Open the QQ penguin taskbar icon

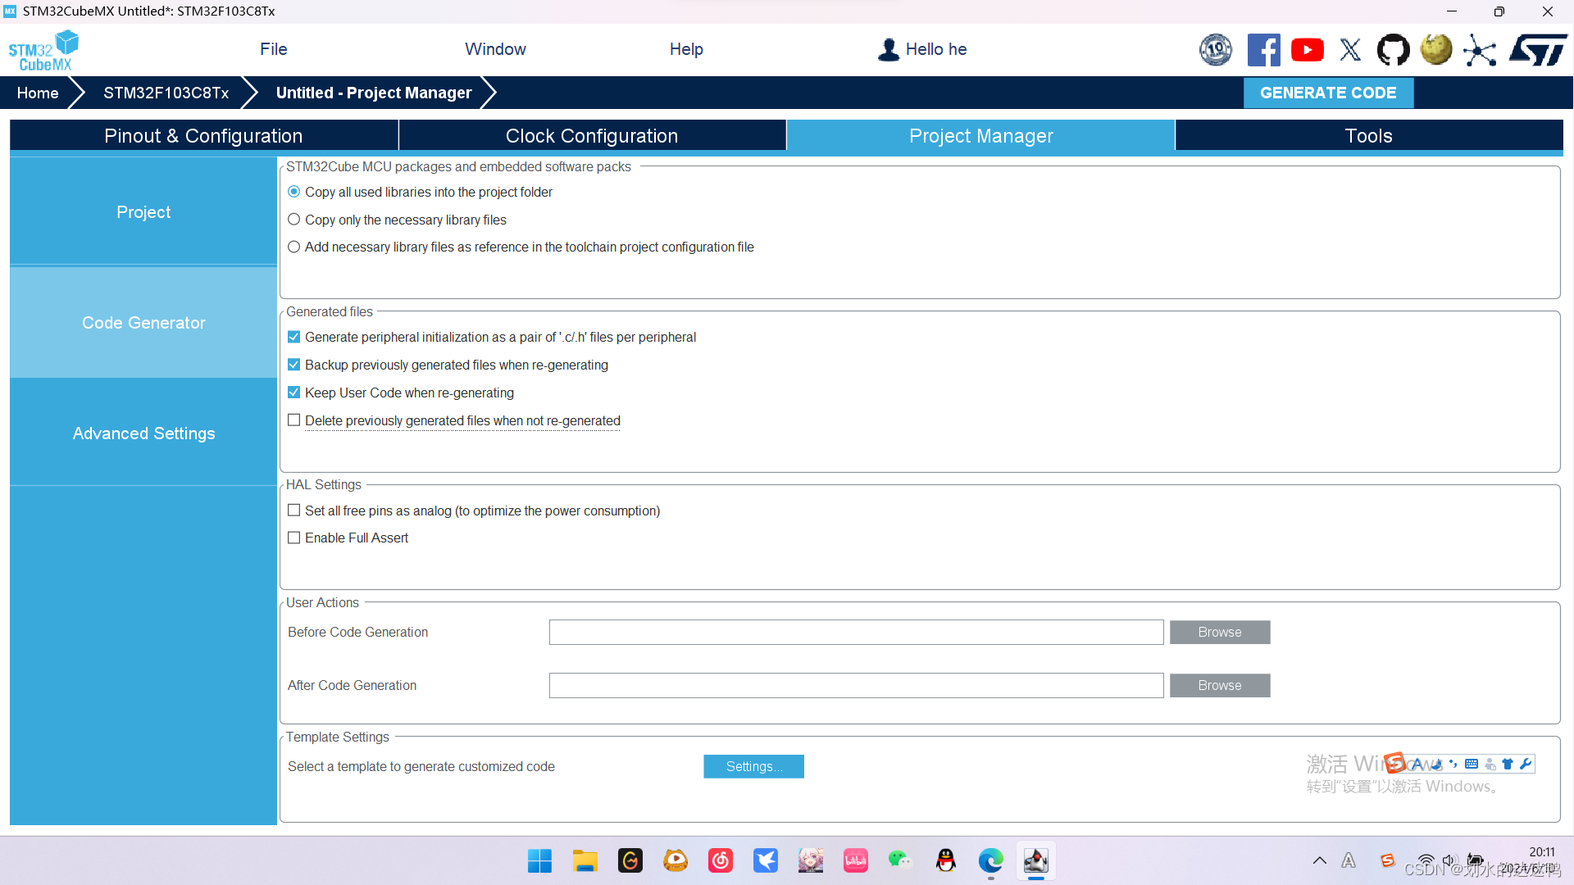[946, 861]
